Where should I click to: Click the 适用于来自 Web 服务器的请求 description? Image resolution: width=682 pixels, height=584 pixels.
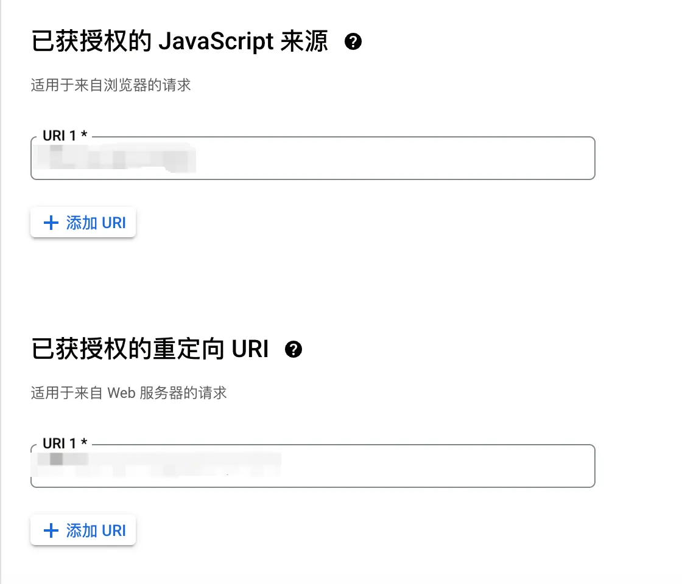[x=128, y=393]
